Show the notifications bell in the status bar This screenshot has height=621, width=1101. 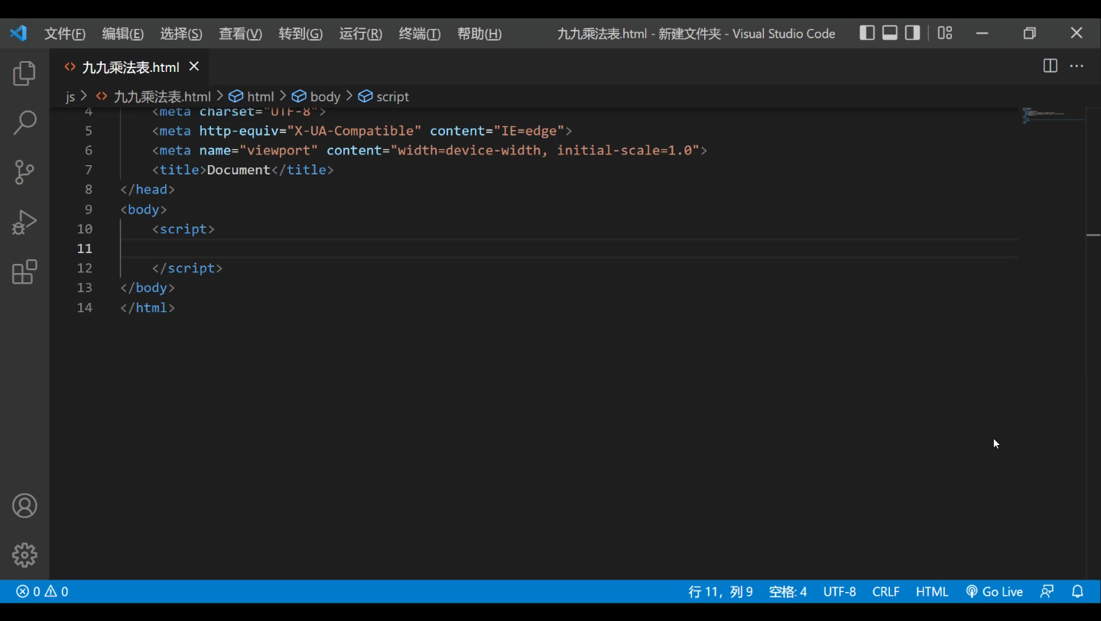pos(1077,591)
